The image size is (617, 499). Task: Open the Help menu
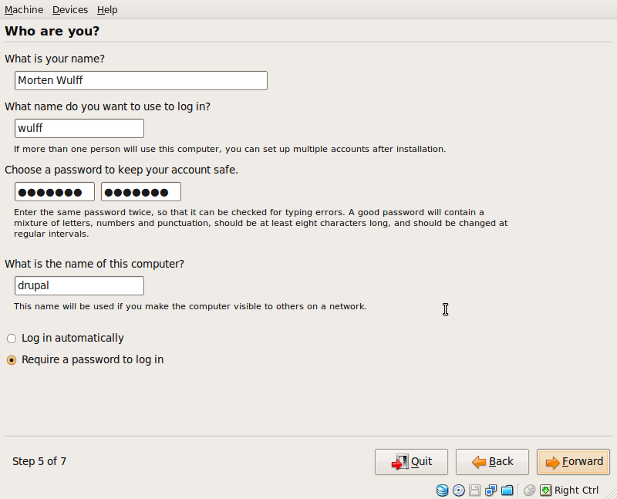click(107, 9)
